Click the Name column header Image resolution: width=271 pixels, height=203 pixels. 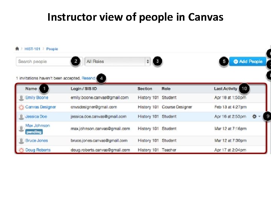pos(31,89)
